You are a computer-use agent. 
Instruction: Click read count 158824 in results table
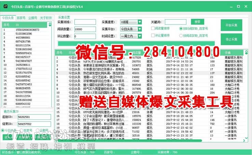click(x=136, y=120)
